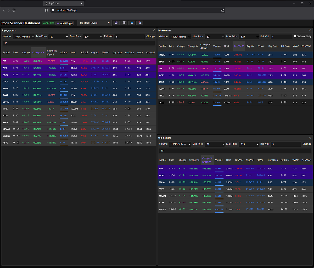Click the Add Widget button
The image size is (314, 268).
tap(65, 23)
